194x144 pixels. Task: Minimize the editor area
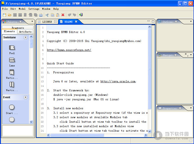pos(149,21)
